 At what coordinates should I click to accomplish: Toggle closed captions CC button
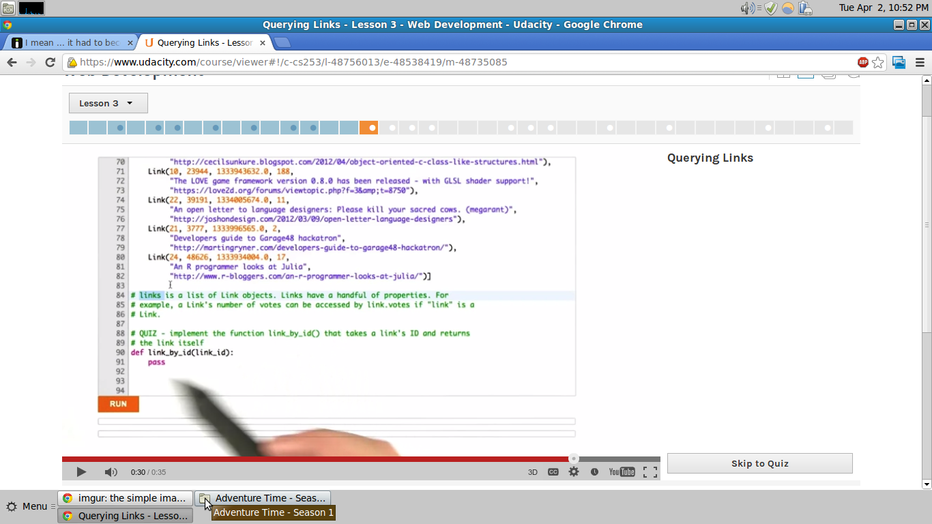point(553,472)
